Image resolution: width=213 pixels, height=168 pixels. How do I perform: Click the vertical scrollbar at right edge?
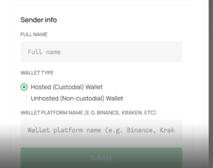(211, 77)
